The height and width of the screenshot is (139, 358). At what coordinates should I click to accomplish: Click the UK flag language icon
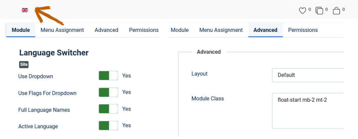[25, 10]
